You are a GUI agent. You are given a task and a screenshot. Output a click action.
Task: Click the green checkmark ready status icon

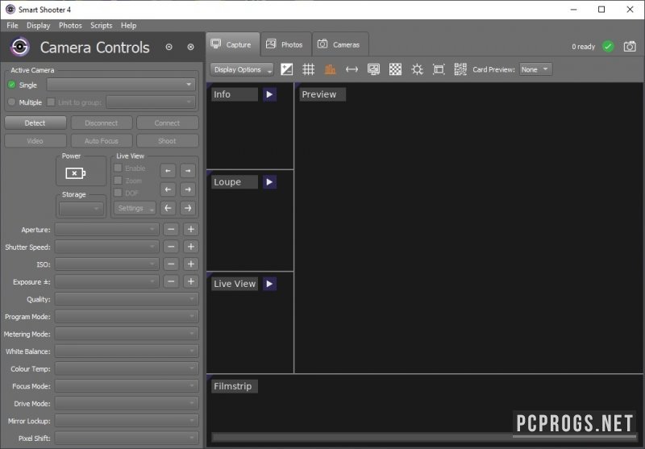pos(608,47)
